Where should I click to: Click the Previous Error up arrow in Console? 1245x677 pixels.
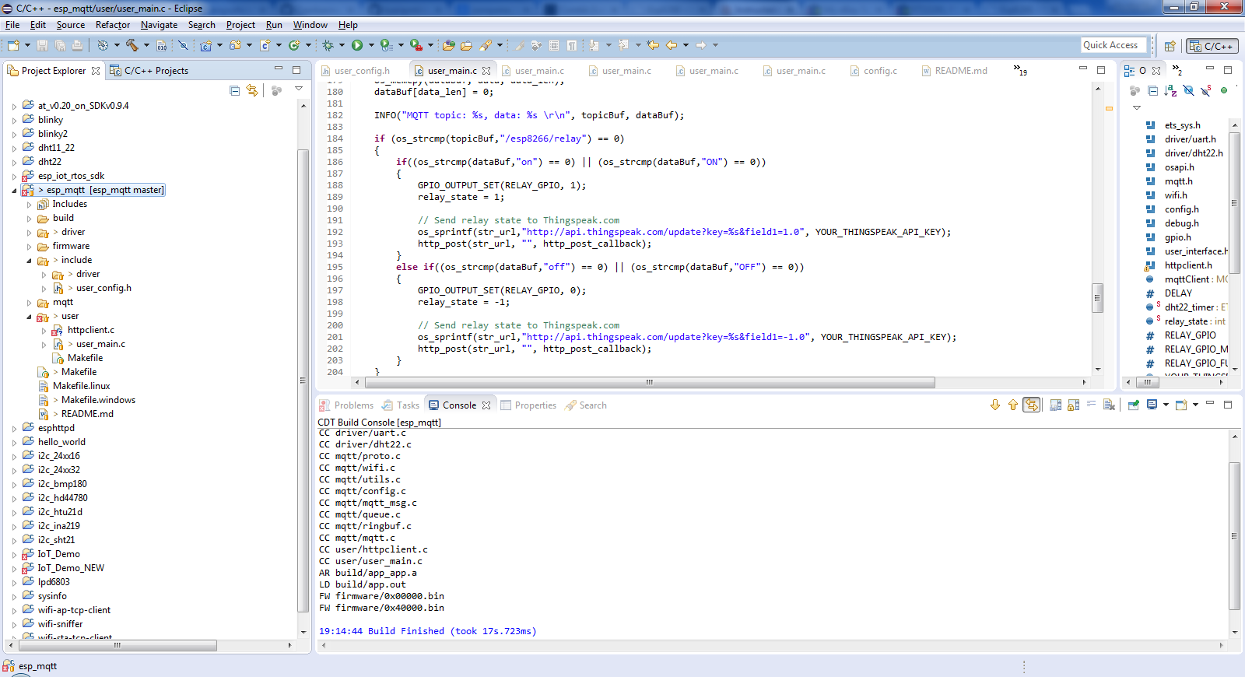click(x=1012, y=405)
